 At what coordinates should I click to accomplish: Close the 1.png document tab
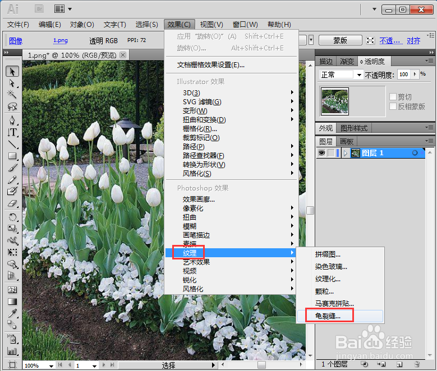pyautogui.click(x=123, y=55)
